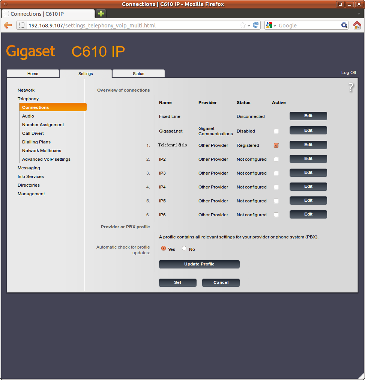Screen dimensions: 365x380
Task: Open the list all tabs dropdown
Action: click(359, 14)
